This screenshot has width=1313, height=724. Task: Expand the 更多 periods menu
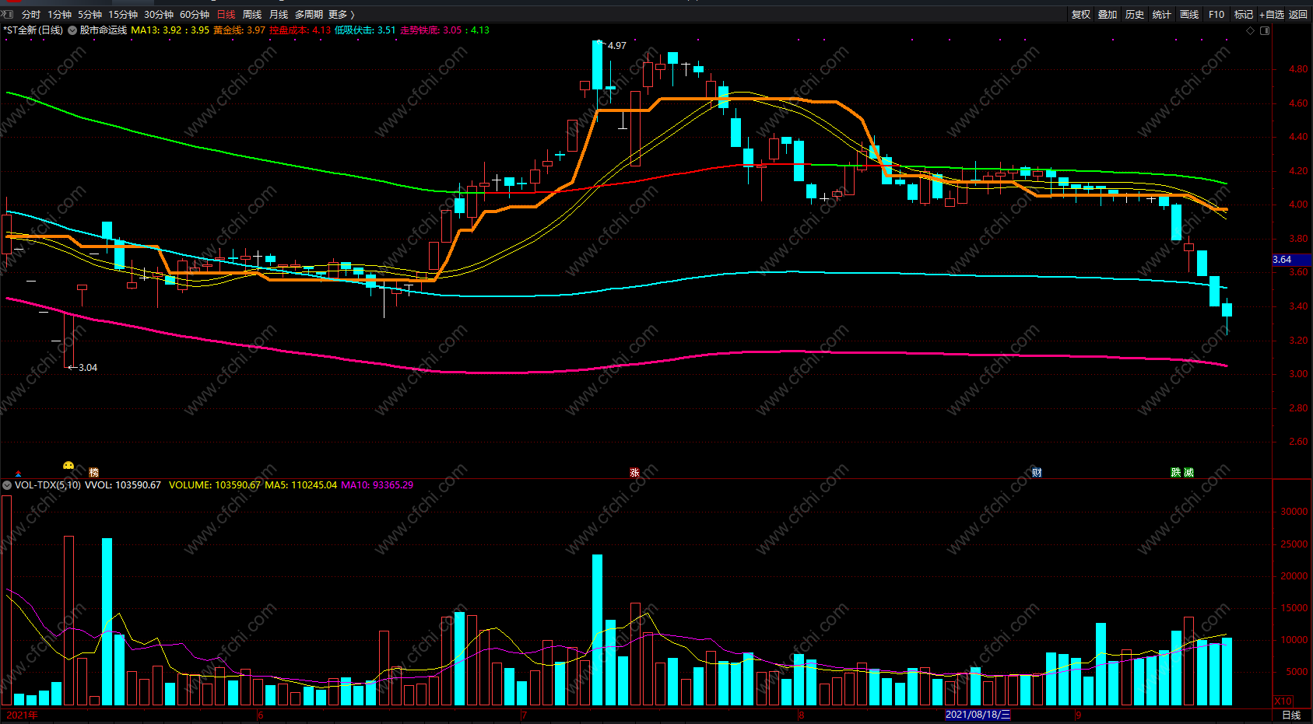[341, 15]
